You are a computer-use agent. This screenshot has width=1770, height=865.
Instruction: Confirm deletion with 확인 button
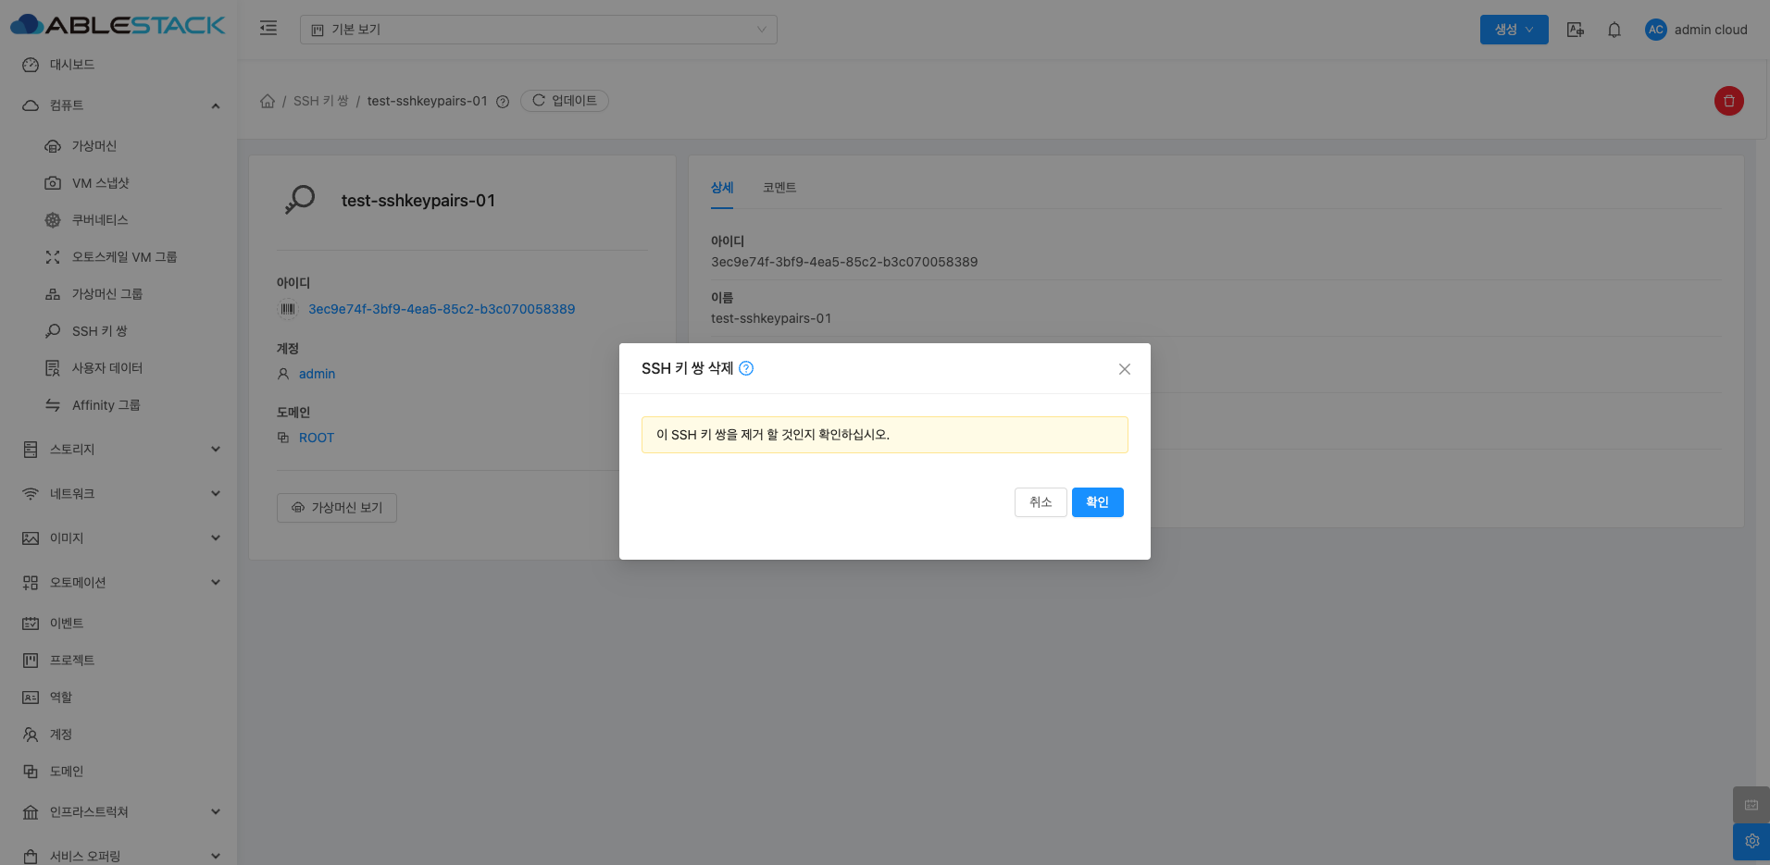[x=1097, y=502]
